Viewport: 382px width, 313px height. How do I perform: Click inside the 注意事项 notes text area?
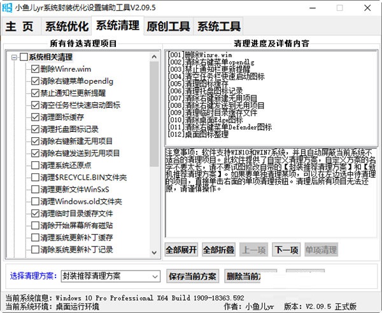coord(271,192)
